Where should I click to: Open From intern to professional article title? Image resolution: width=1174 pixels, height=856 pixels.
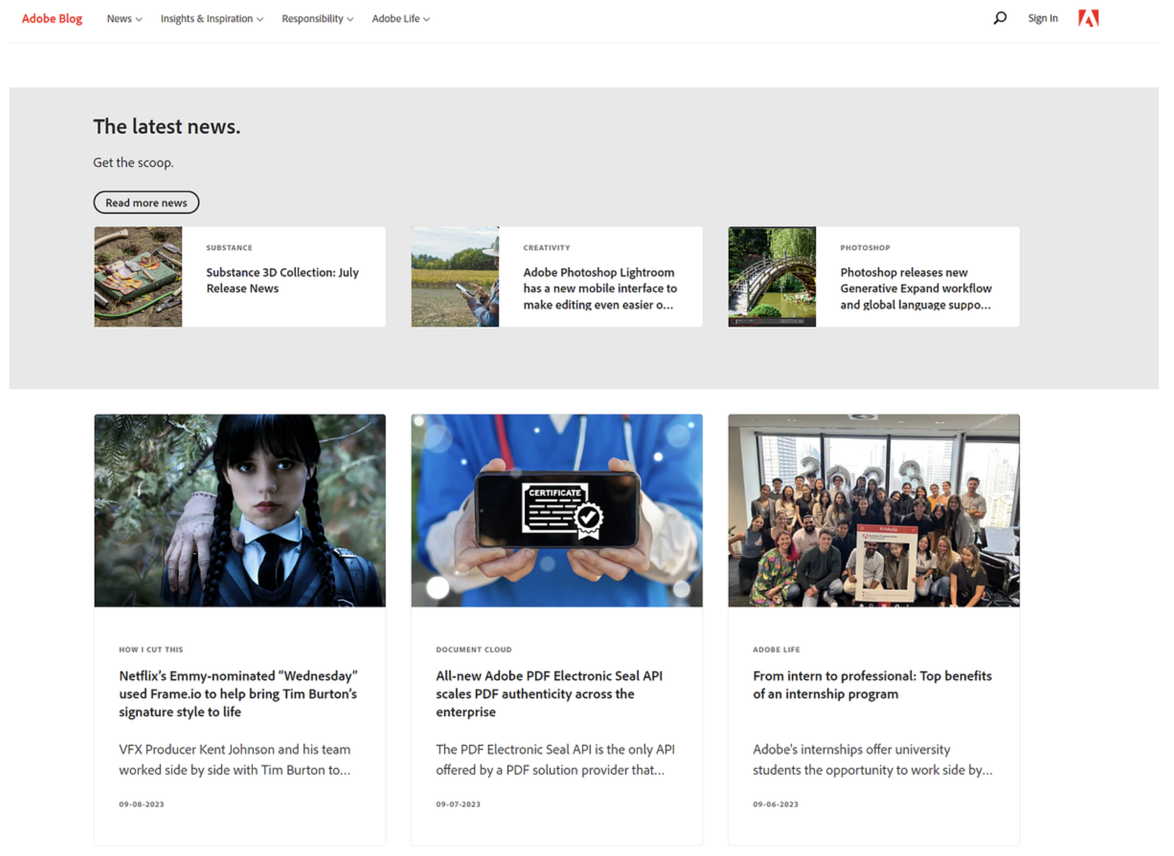pos(872,684)
